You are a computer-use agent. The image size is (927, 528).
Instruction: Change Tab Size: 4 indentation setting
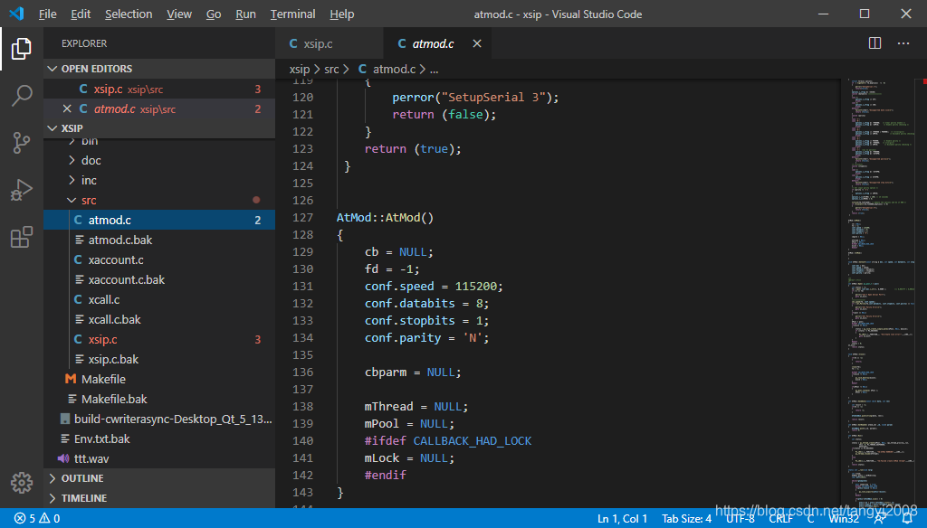(x=686, y=519)
